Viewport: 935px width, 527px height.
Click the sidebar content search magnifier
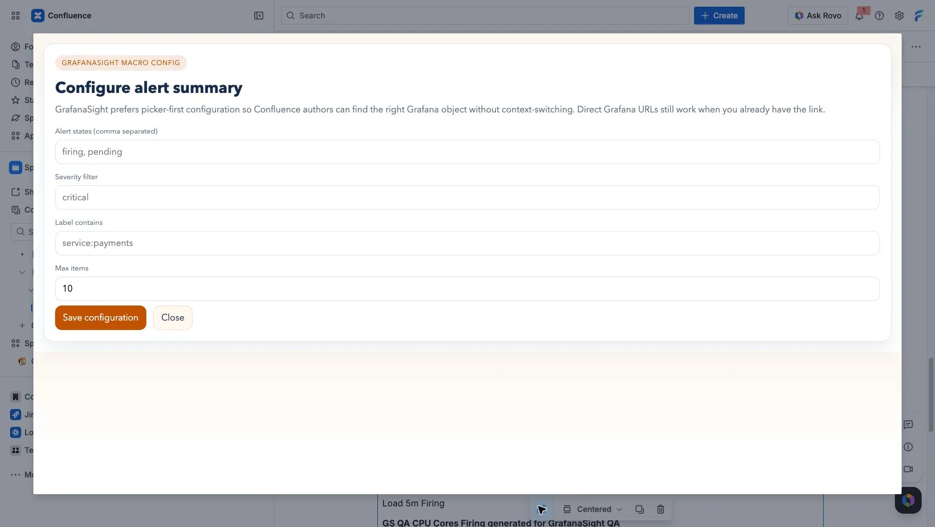tap(21, 232)
